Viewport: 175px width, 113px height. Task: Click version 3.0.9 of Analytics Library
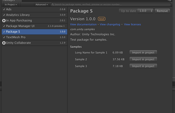click(62, 15)
